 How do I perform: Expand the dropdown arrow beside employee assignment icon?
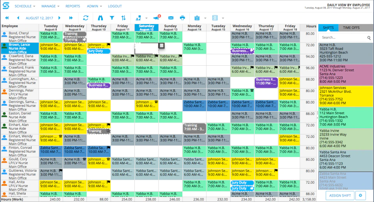click(146, 18)
